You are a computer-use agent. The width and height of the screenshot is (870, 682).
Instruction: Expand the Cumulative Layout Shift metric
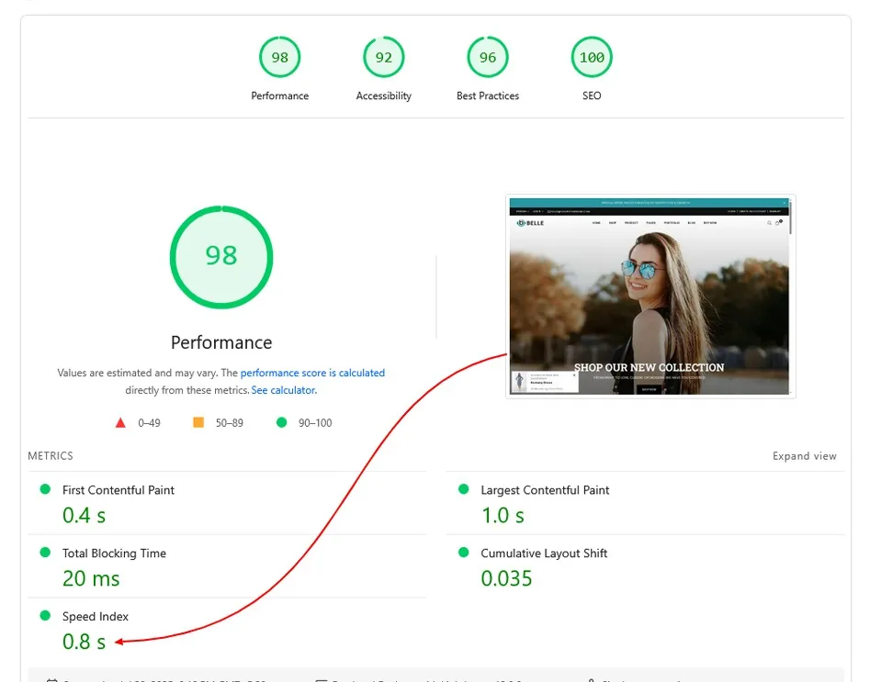click(x=544, y=553)
